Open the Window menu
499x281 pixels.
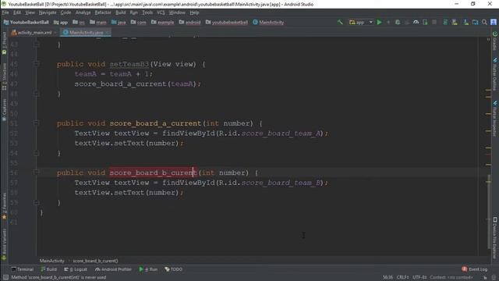[177, 12]
